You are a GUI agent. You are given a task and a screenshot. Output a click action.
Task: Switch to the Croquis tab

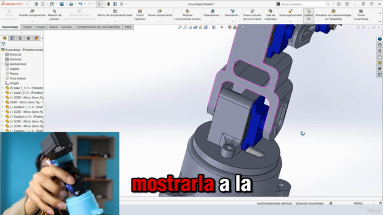(40, 27)
